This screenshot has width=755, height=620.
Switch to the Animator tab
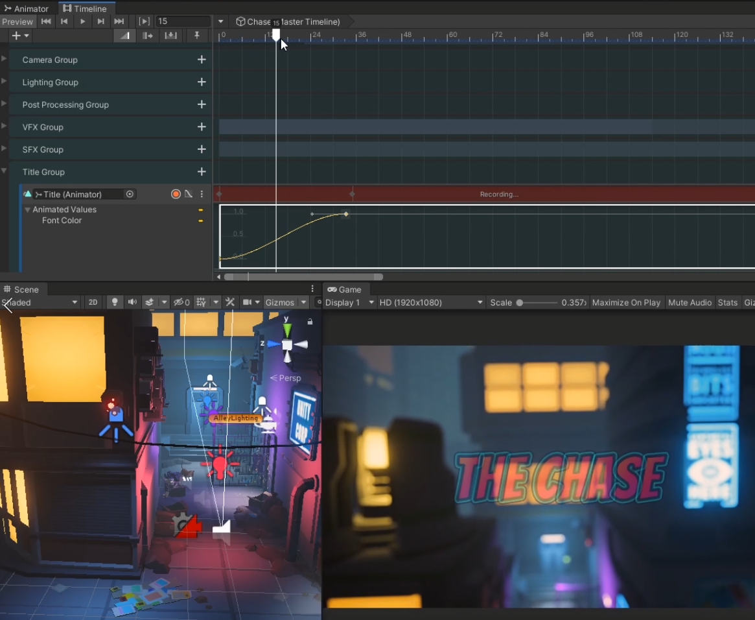pyautogui.click(x=27, y=8)
